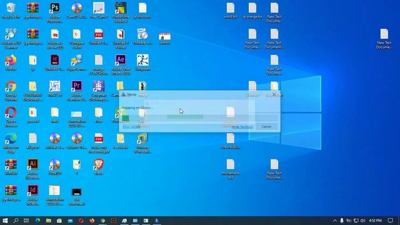Open the taskbar clock showing 4:52 PM
Image resolution: width=400 pixels, height=225 pixels.
[375, 221]
